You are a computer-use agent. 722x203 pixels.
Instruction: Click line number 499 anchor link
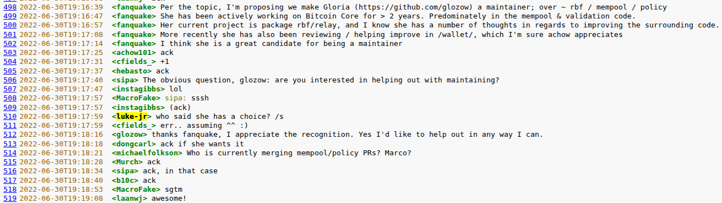click(x=10, y=16)
